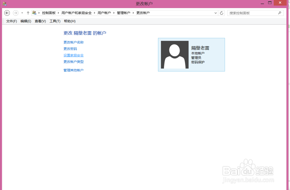This screenshot has height=190, width=290.
Task: Open the 工具 menu
Action: pos(55,21)
